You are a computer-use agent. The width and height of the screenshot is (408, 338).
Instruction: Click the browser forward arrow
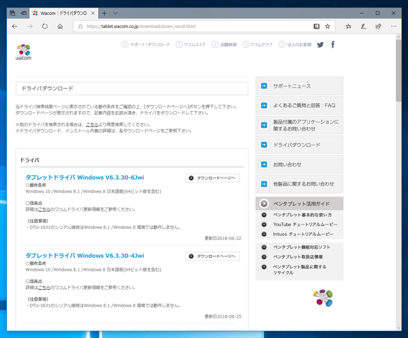click(30, 27)
